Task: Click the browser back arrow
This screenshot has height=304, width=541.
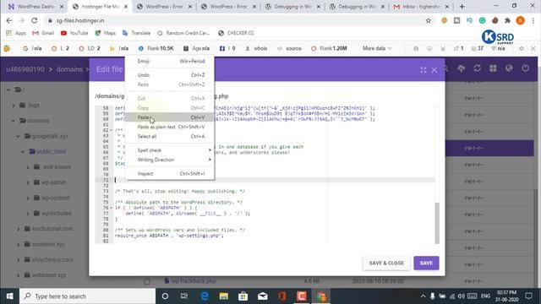Action: click(9, 20)
